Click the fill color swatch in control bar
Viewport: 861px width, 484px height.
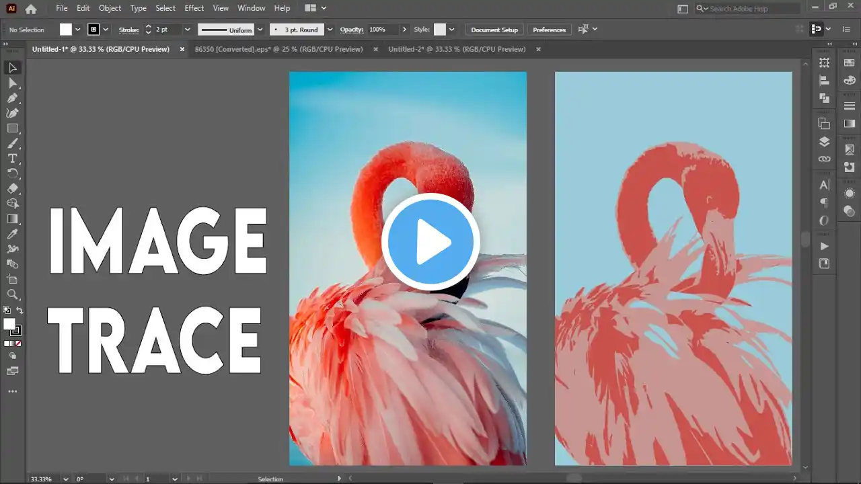(x=66, y=30)
